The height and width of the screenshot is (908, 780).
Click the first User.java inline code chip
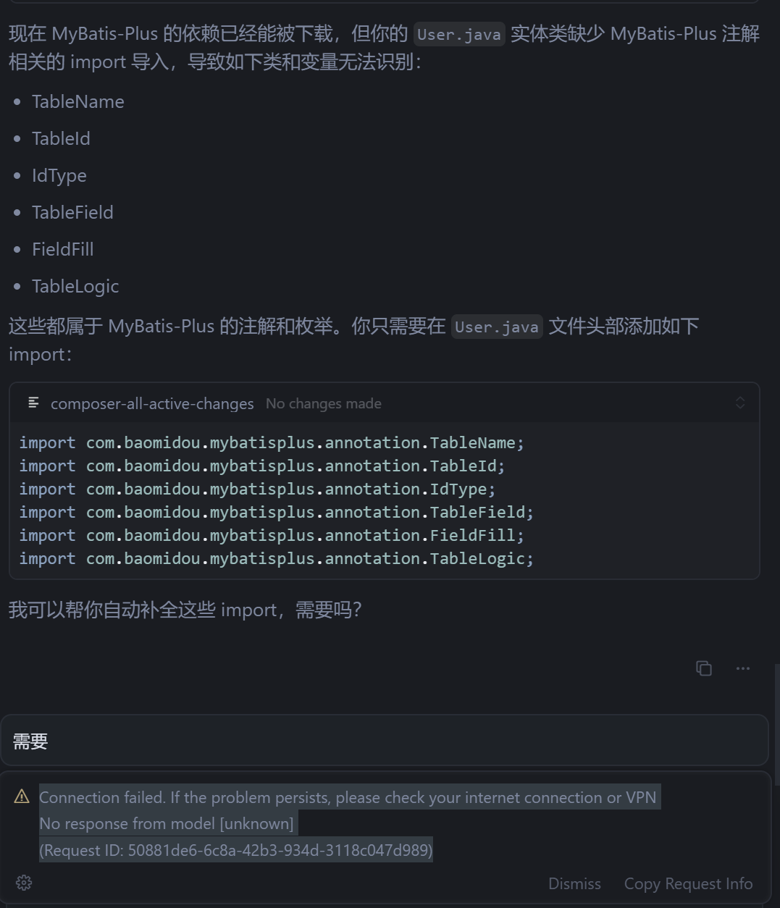click(x=458, y=33)
